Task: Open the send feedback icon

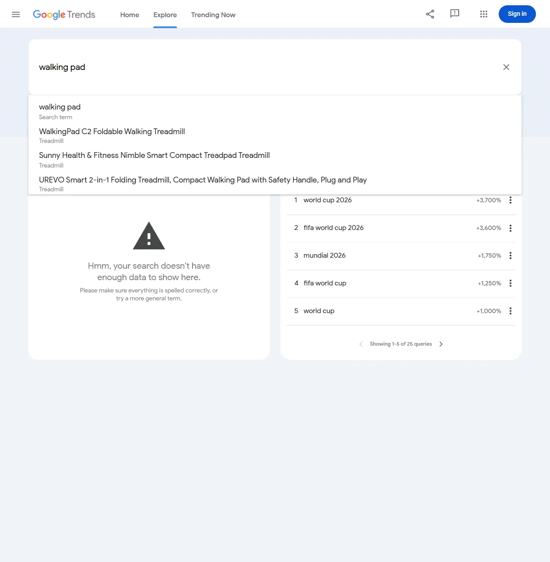Action: pyautogui.click(x=455, y=14)
